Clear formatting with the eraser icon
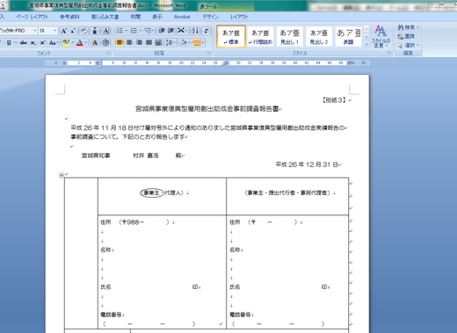The image size is (457, 333). pos(83,31)
